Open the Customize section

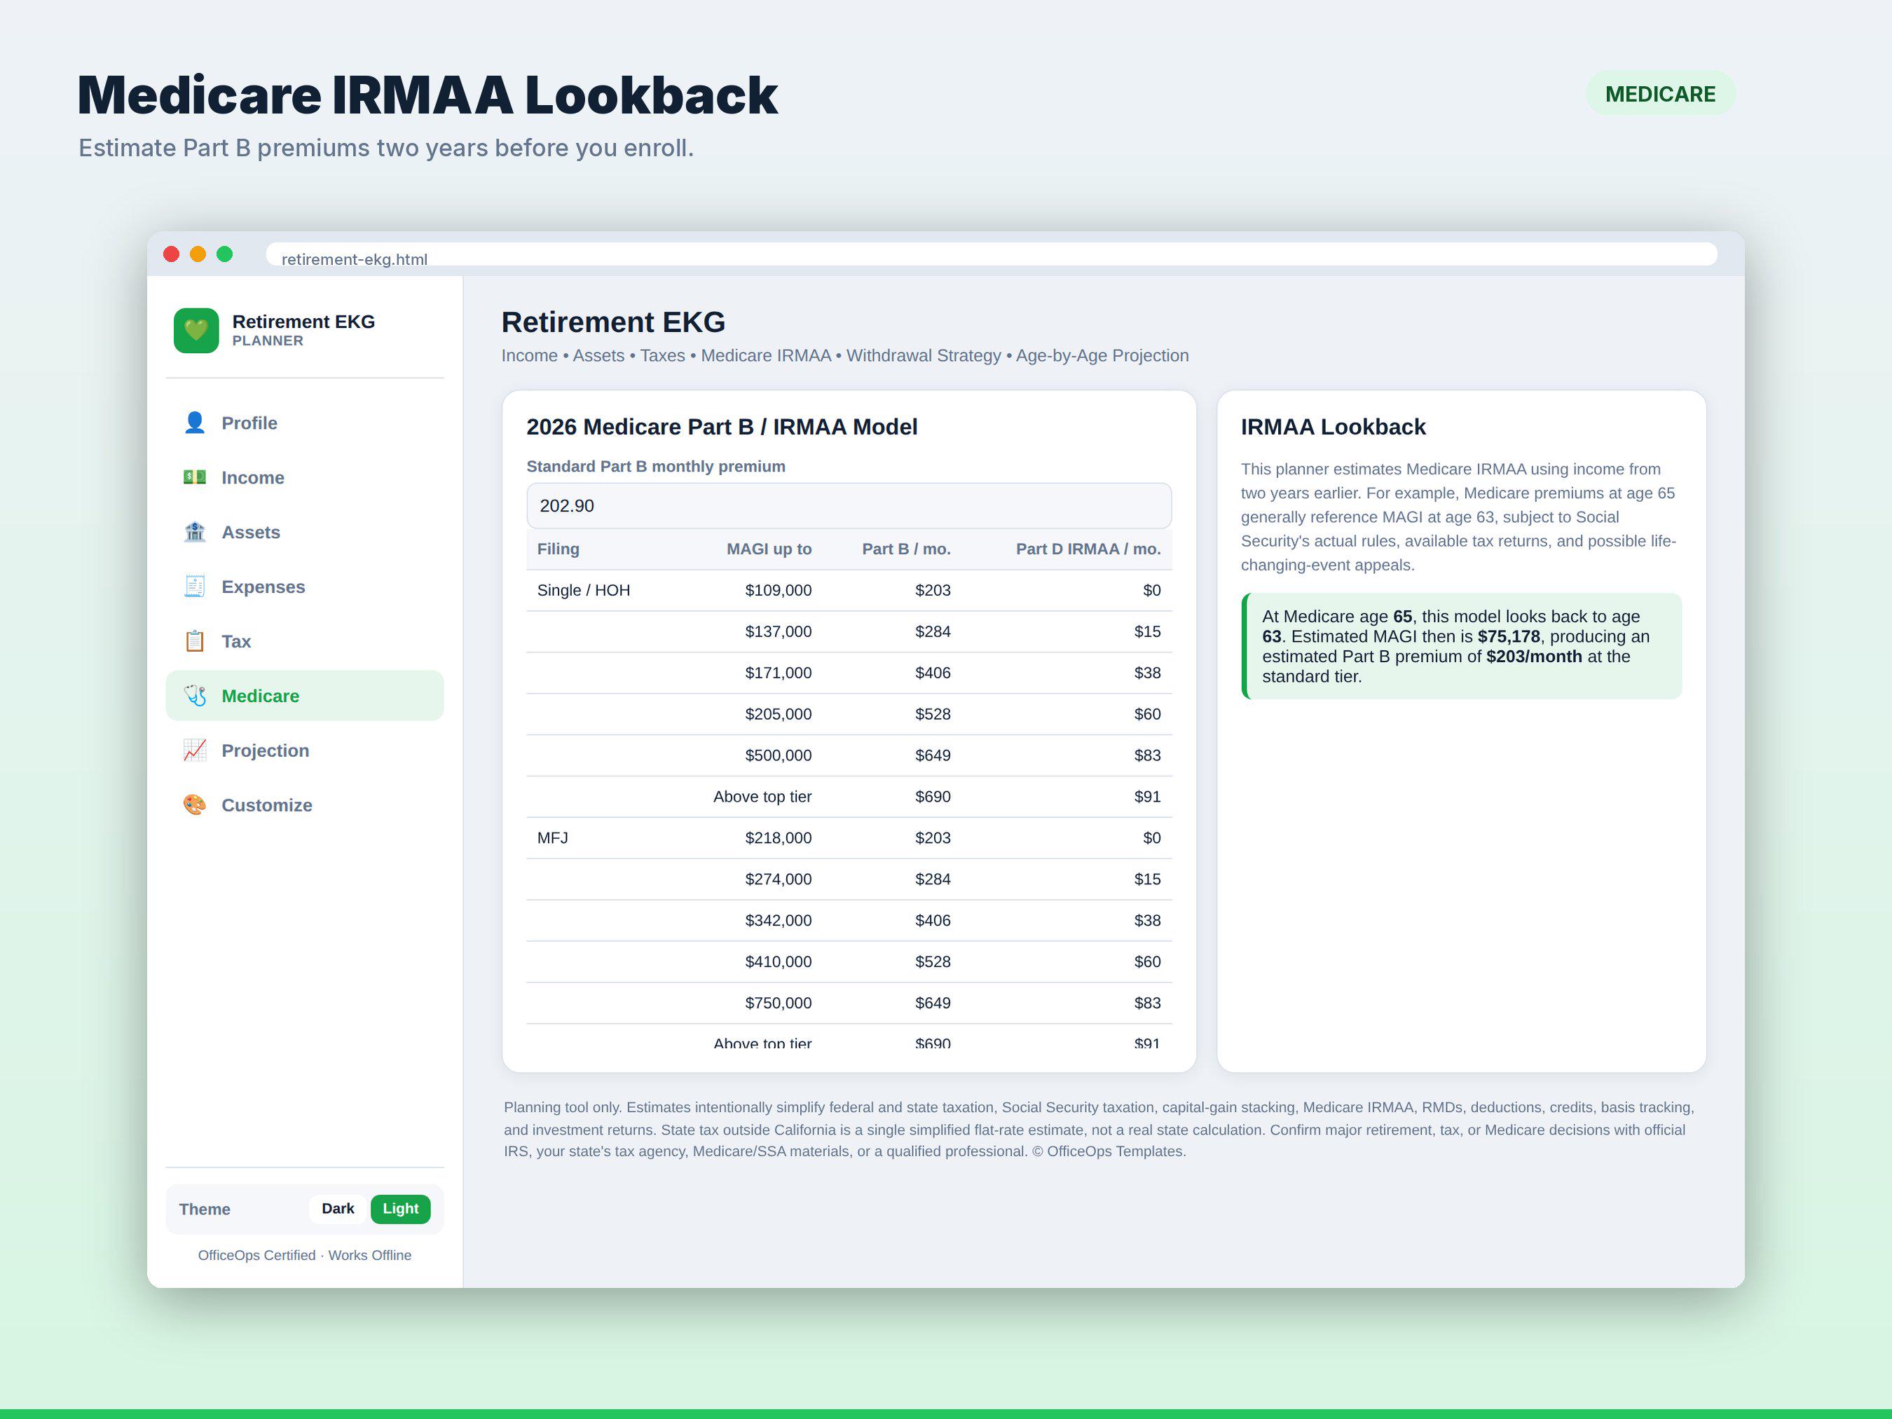[305, 805]
